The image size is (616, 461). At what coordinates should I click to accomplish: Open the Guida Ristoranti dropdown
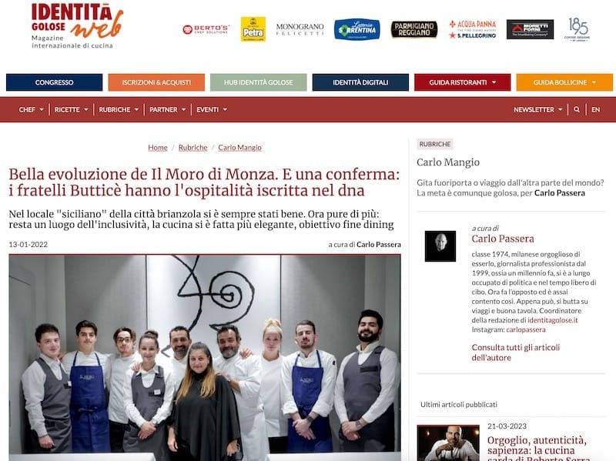click(x=463, y=82)
